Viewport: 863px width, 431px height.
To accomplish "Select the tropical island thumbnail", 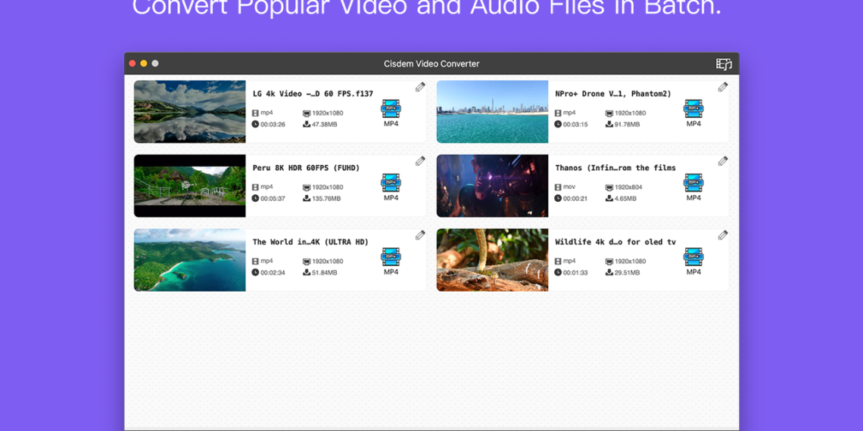I will coord(190,260).
